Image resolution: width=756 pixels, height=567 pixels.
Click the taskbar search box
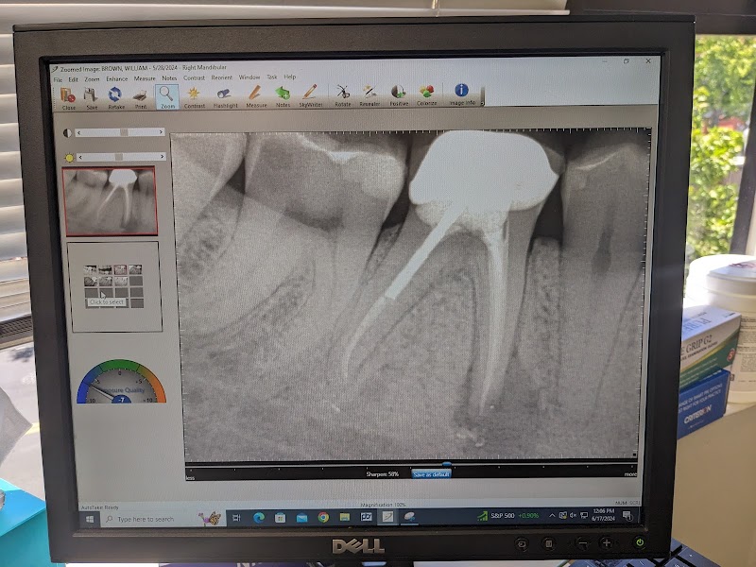point(162,519)
